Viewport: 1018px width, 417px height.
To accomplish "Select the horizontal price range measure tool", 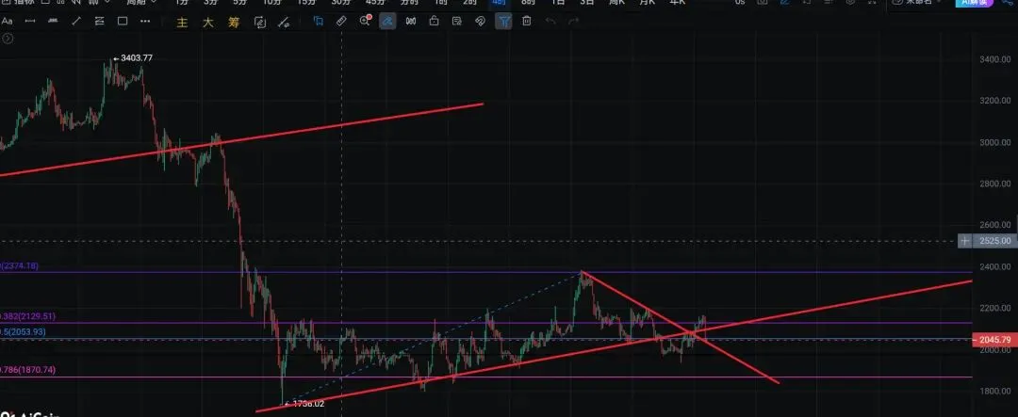I will (29, 22).
